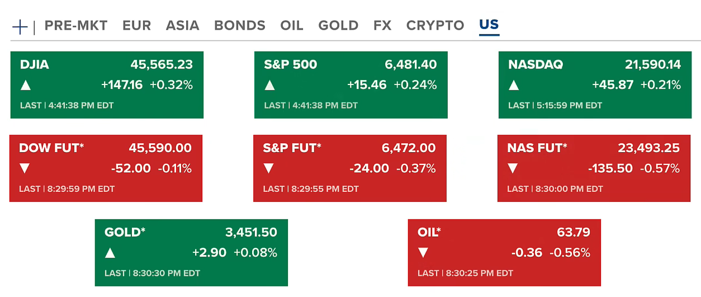Select the ASIA tab
This screenshot has width=701, height=297.
[182, 26]
